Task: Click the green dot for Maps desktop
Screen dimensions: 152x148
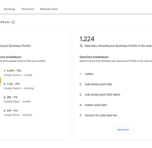Action: click(4, 111)
